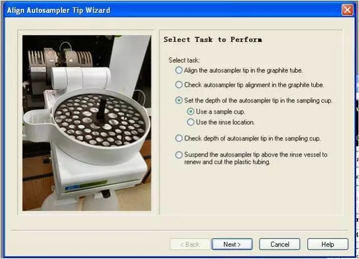
Task: Open Help for the wizard
Action: click(328, 244)
